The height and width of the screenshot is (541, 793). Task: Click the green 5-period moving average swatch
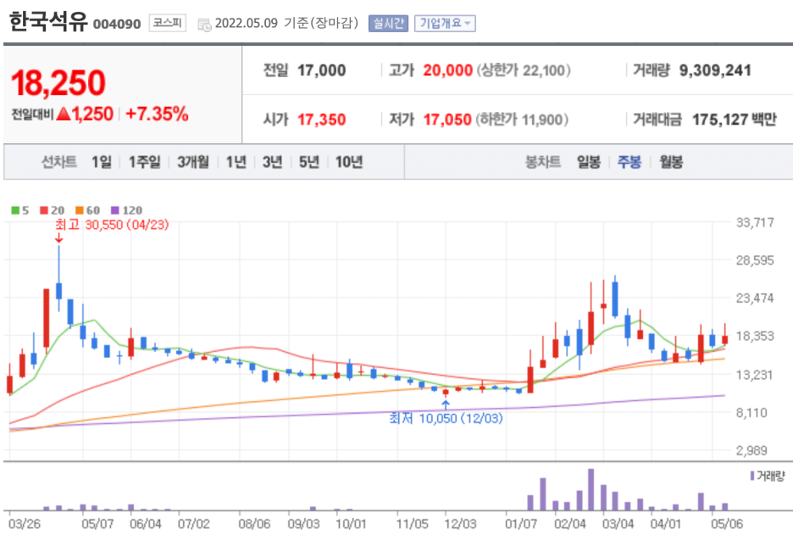pyautogui.click(x=15, y=210)
